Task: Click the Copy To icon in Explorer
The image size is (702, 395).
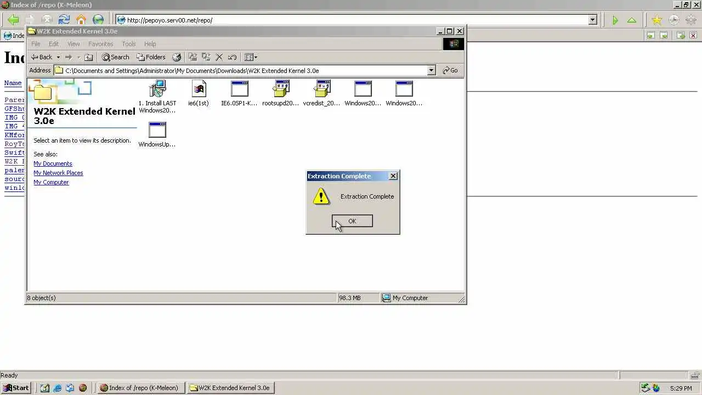Action: pyautogui.click(x=206, y=57)
